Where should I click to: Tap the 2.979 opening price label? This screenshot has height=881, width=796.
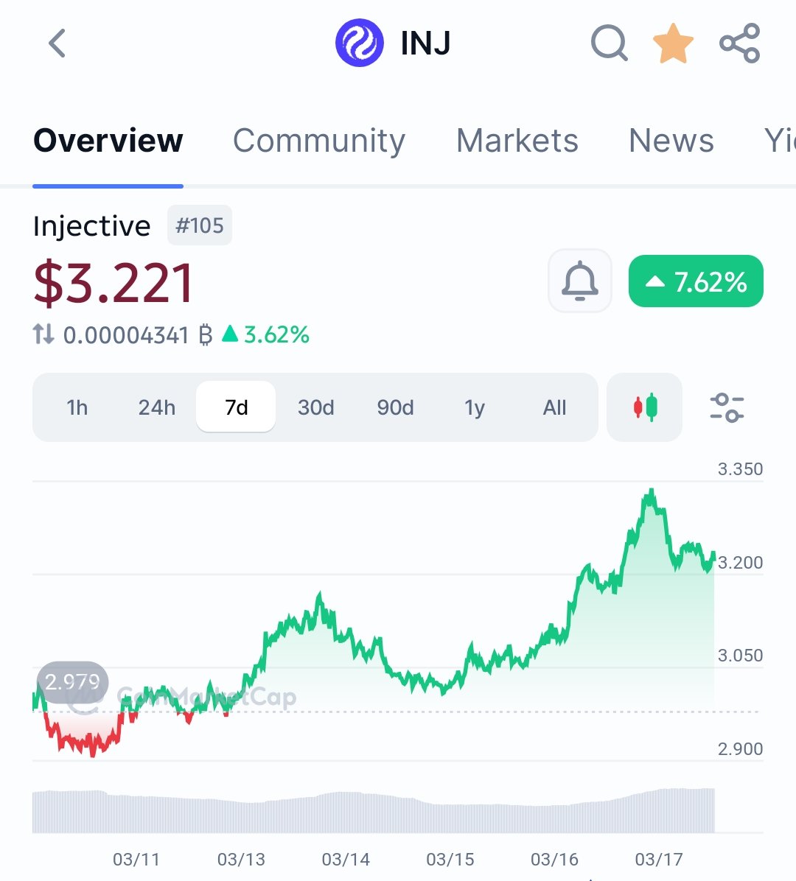[x=72, y=682]
